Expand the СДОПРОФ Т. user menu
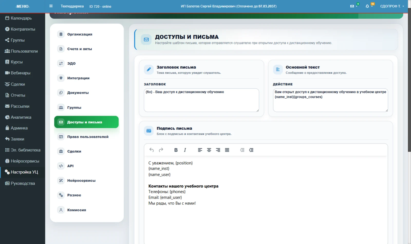 (x=392, y=6)
